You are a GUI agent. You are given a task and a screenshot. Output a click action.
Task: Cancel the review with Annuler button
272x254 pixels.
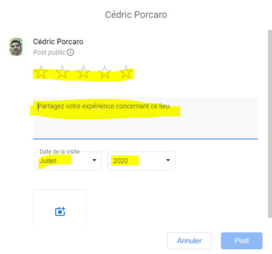point(189,241)
